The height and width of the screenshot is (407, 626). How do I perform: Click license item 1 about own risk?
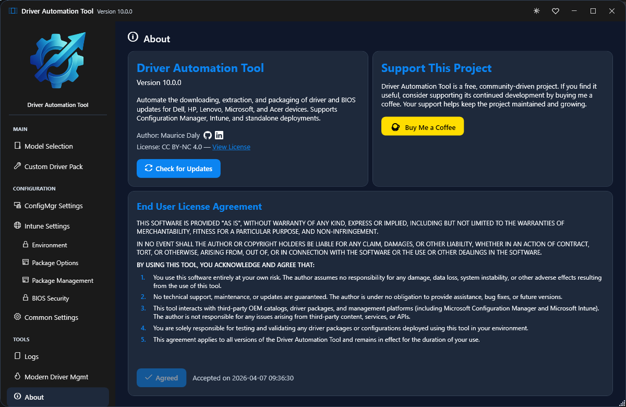[x=377, y=282]
